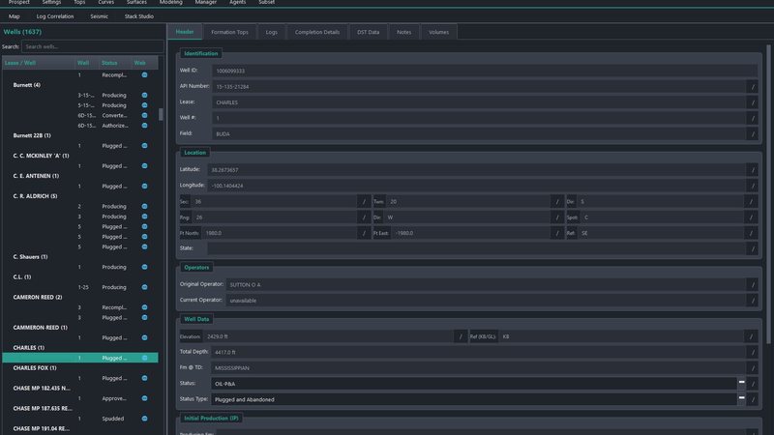Click the wells list vertical scrollbar

(161, 114)
